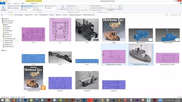
Task: Select Домашняя группа in navigation pane
Action: click(9, 21)
